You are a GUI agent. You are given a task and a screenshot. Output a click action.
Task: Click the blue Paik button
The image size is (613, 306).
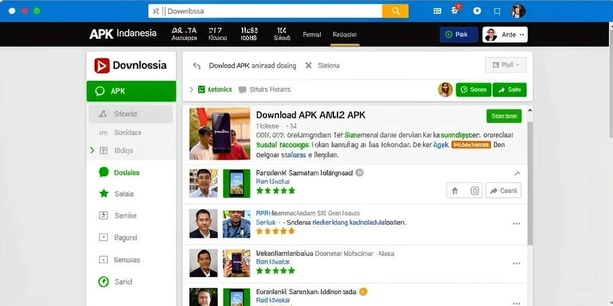pyautogui.click(x=459, y=35)
